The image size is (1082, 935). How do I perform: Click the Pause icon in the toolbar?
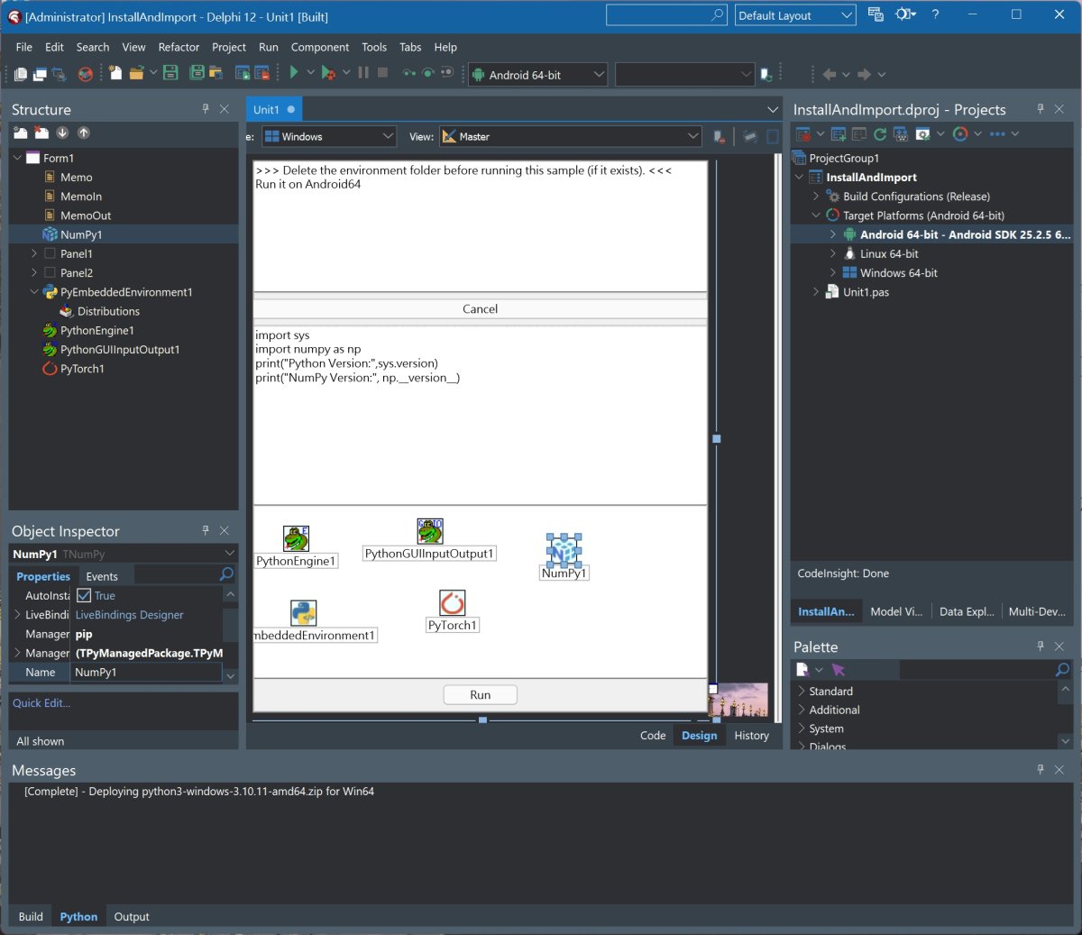tap(363, 73)
